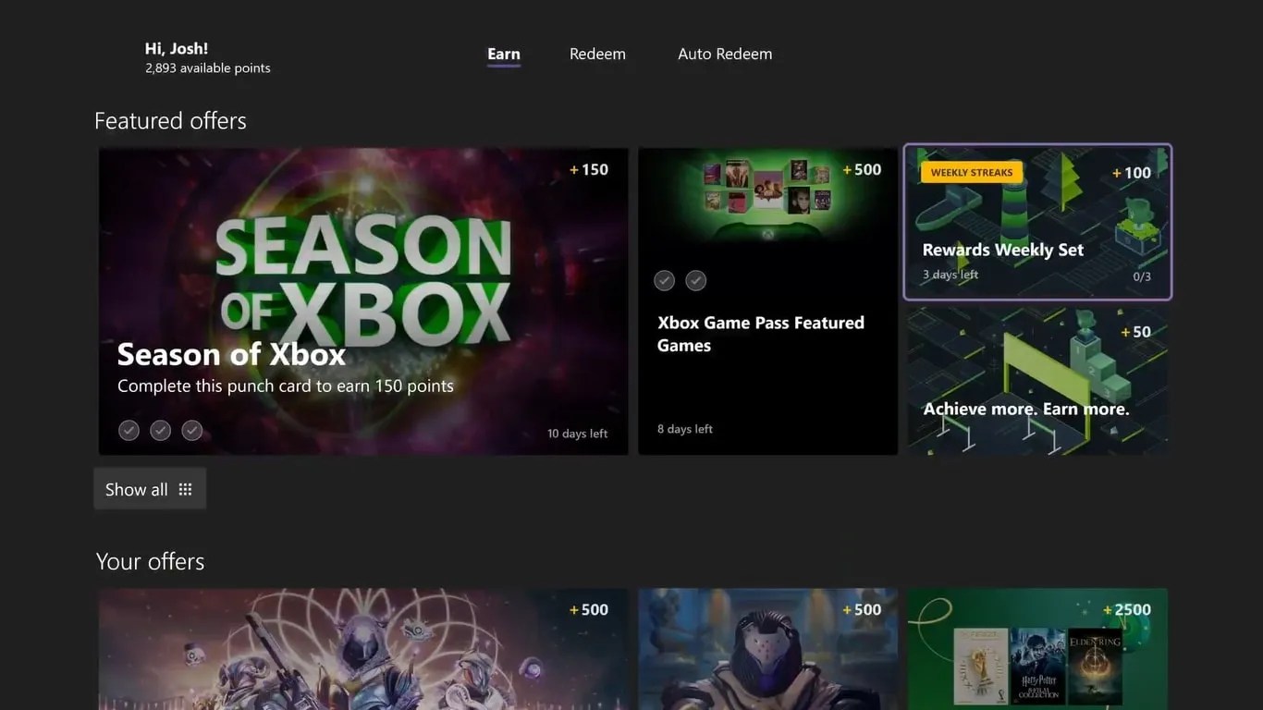Click the Weekly Streaks badge icon
Screen dimensions: 1263x710
(x=971, y=172)
